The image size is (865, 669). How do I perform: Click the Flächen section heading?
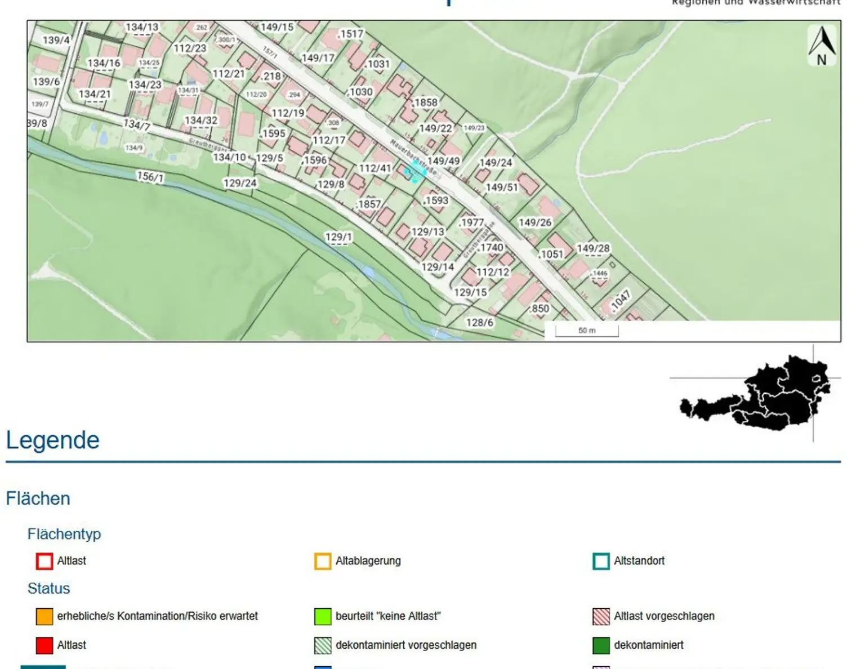(38, 499)
